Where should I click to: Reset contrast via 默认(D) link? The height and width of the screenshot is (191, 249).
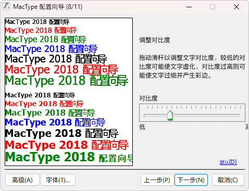click(x=228, y=162)
